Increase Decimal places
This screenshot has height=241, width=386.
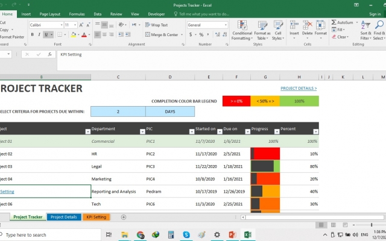[x=217, y=35]
